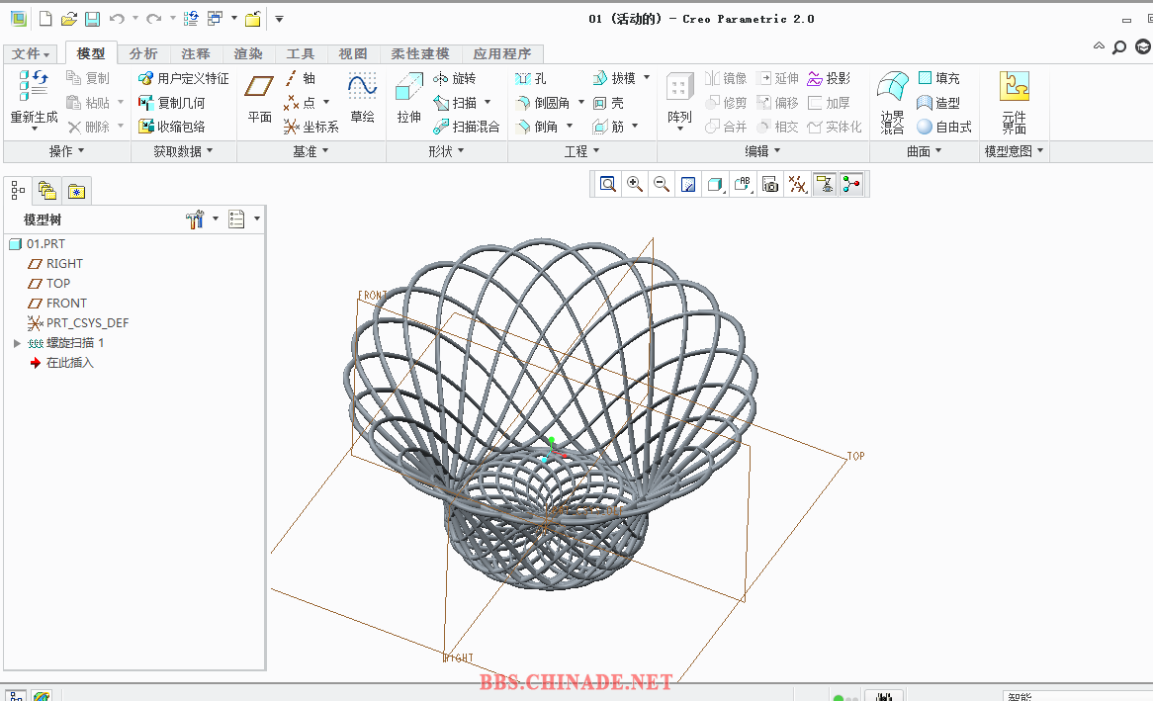Expand the 螺旋扫描 1 tree node
Screen dimensions: 1153x701
17,343
